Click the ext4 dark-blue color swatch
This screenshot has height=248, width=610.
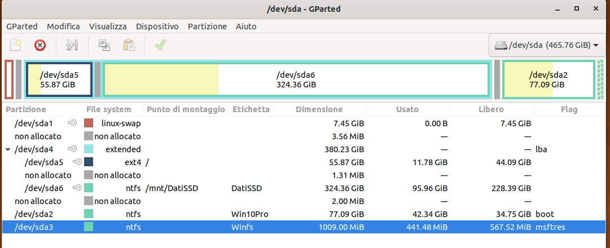[x=88, y=162]
